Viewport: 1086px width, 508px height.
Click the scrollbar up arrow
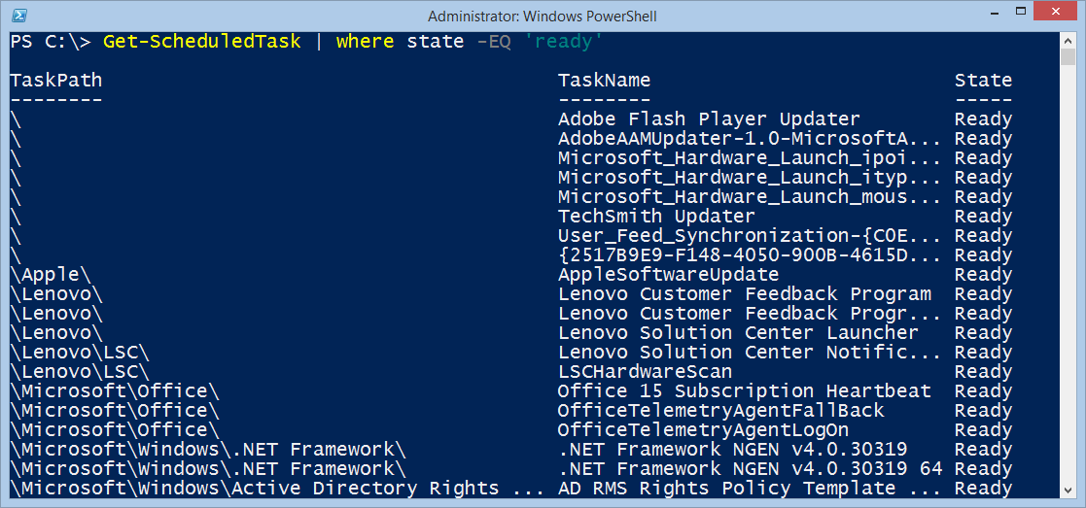(1068, 41)
